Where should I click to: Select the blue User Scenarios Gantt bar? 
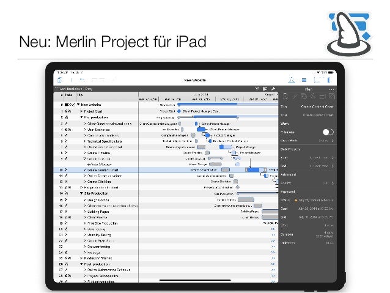(201, 130)
